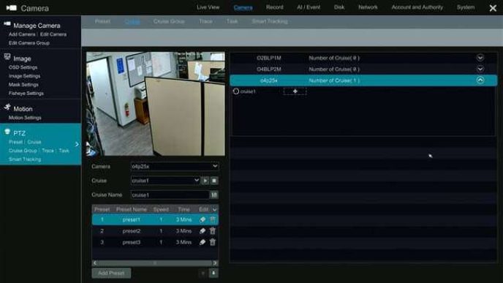Edit preset1 with the pencil icon

point(203,220)
